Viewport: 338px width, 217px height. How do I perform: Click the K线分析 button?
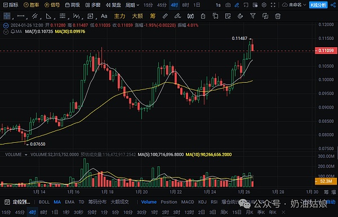tap(318, 5)
